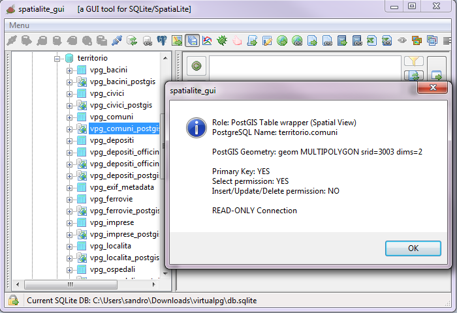
Task: Click the map-with-green-arrow toolbar icon
Action: click(x=177, y=40)
